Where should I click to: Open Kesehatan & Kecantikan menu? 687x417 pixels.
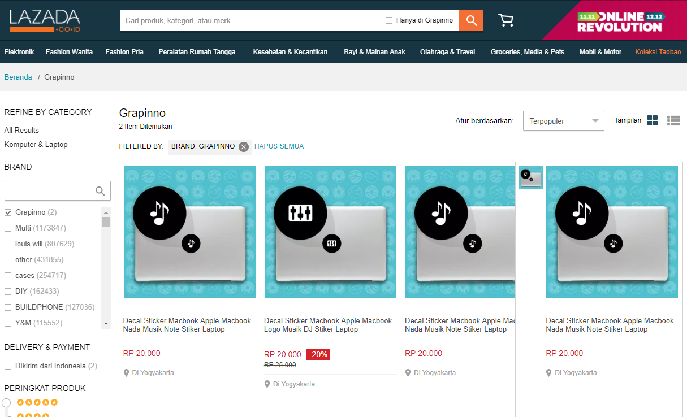290,52
